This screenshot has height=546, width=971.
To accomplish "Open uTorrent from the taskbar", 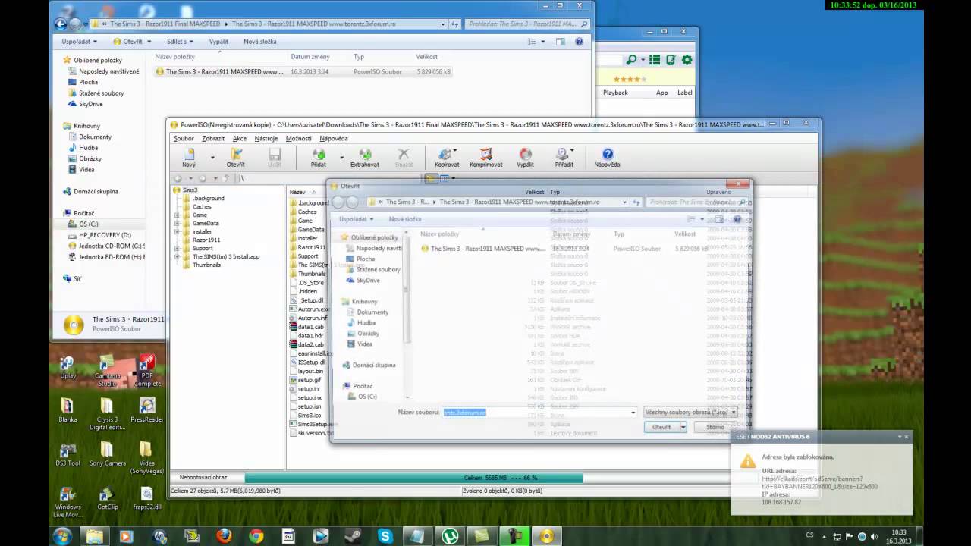I will click(x=449, y=535).
